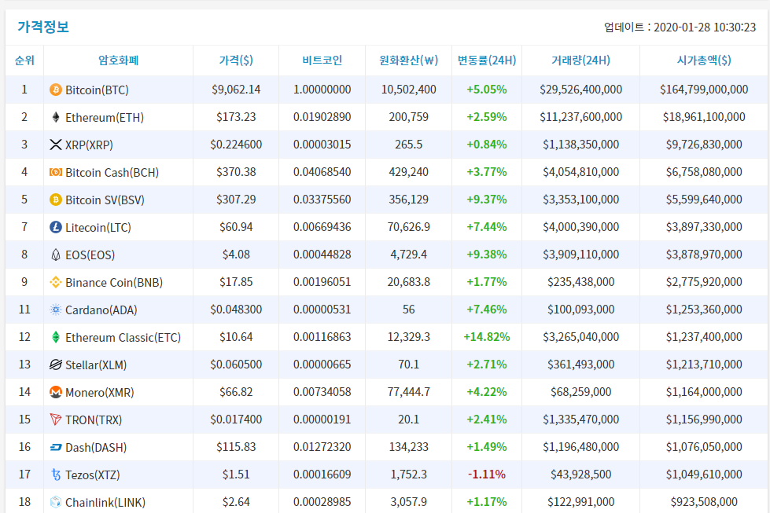Viewport: 770px width, 513px height.
Task: Sort by the 변동률(24H) column header
Action: point(487,60)
